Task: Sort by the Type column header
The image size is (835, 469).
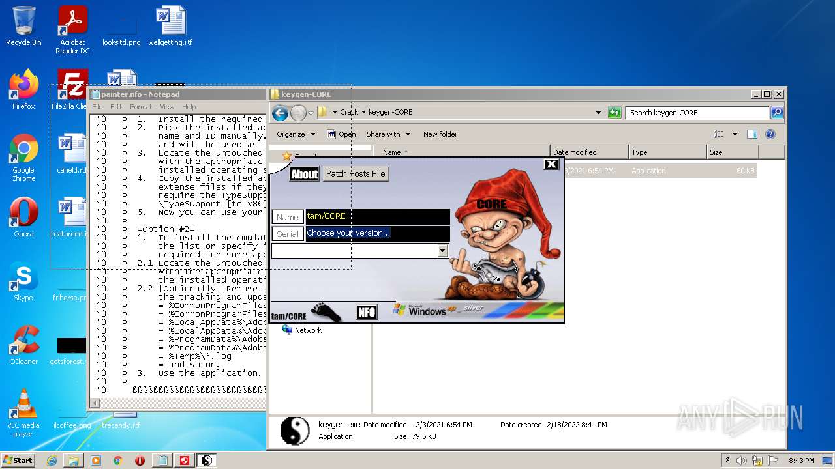Action: (668, 152)
